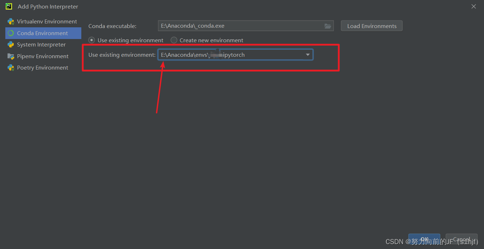Image resolution: width=484 pixels, height=249 pixels.
Task: Click the PyCharm logo in title bar
Action: point(9,6)
